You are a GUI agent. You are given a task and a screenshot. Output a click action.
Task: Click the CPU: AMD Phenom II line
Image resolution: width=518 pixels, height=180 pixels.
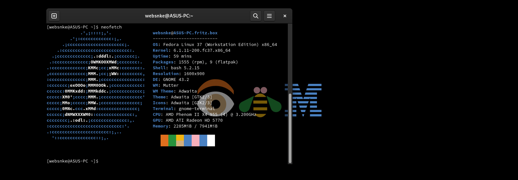click(x=205, y=115)
